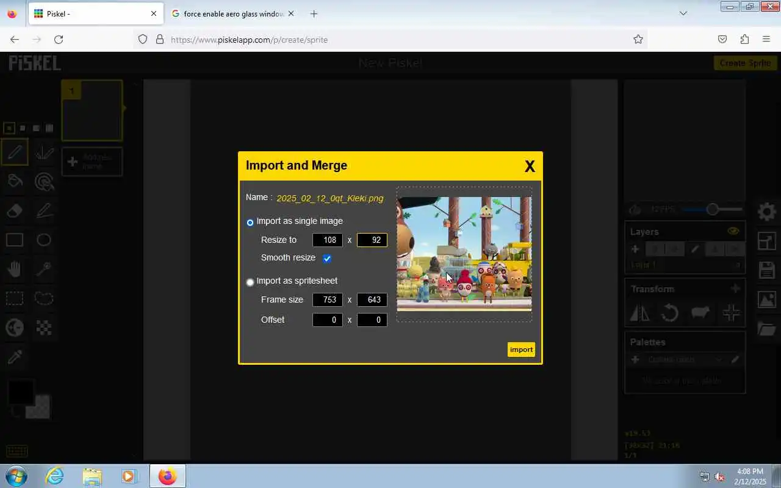The image size is (781, 488).
Task: Select the Dithering checkerboard tool
Action: pyautogui.click(x=44, y=328)
